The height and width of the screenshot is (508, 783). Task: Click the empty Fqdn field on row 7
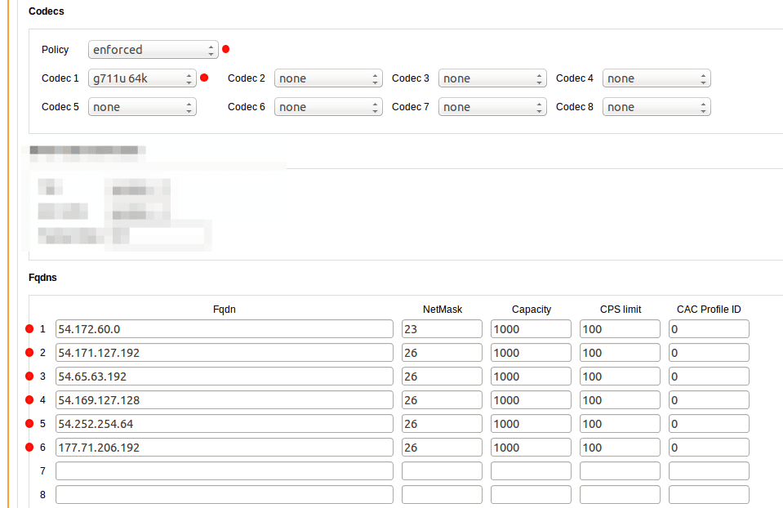[224, 470]
